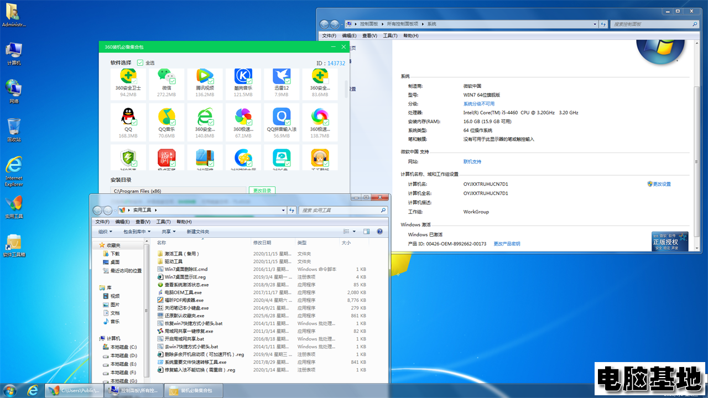
Task: Open the Administrator desktop folder
Action: click(14, 15)
